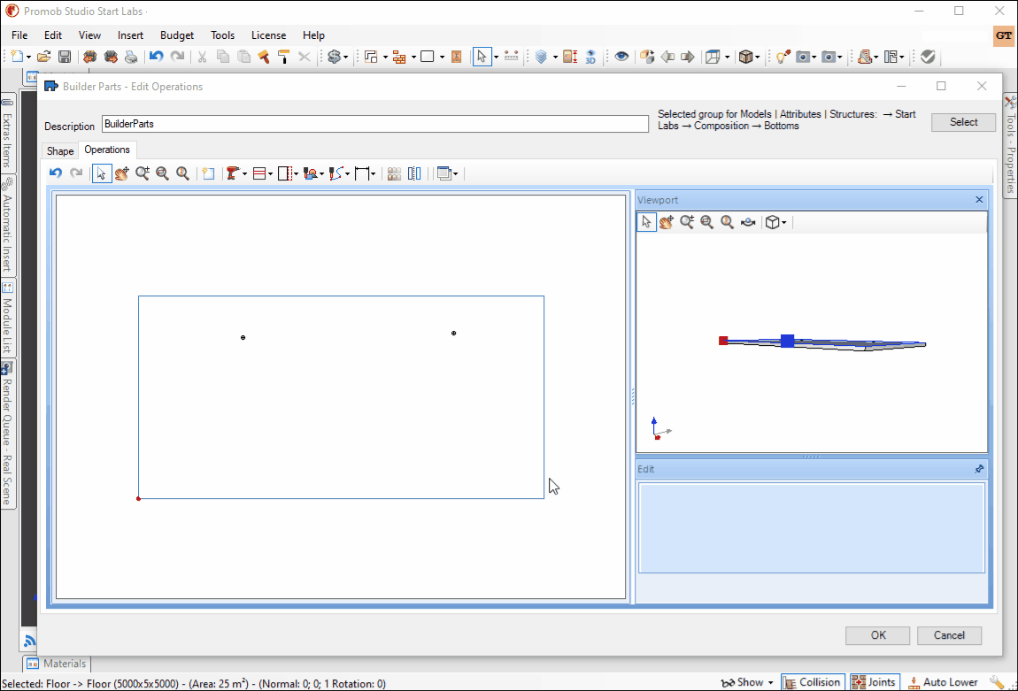Toggle the eye visibility icon in toolbar

(622, 57)
